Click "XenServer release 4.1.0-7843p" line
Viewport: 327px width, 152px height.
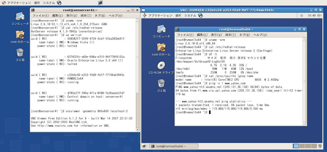[x=66, y=31]
